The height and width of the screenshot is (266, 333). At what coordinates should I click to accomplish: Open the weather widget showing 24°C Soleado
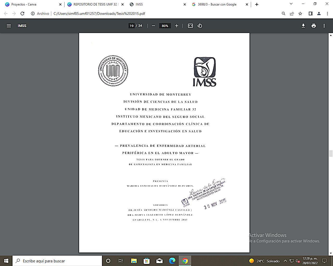(x=264, y=261)
